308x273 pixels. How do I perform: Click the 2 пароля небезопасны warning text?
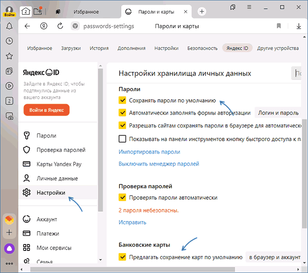pyautogui.click(x=148, y=210)
